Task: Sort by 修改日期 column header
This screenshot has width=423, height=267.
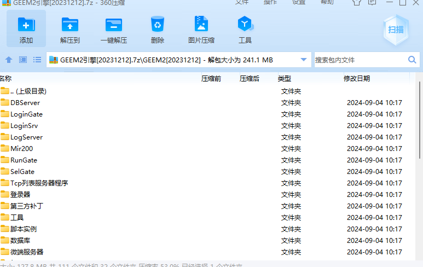Action: click(357, 78)
